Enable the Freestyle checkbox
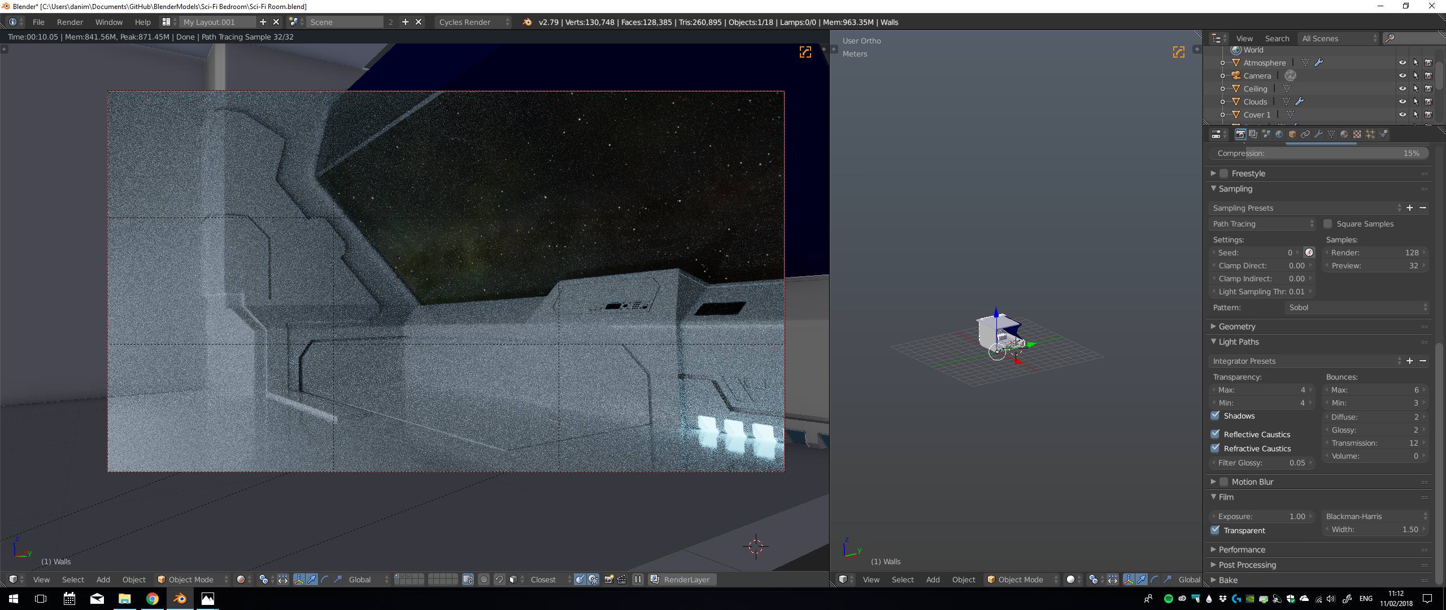1446x610 pixels. coord(1224,173)
